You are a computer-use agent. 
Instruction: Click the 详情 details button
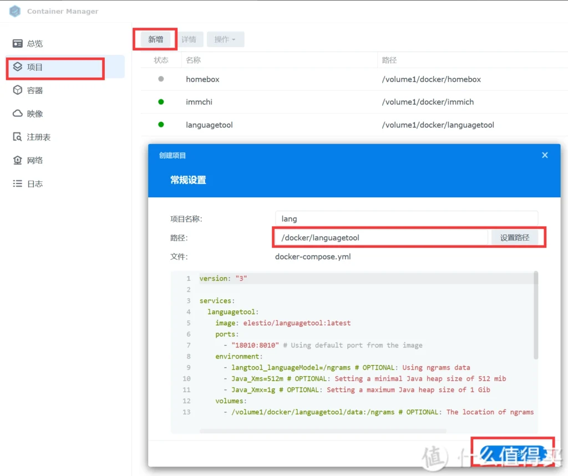[189, 39]
